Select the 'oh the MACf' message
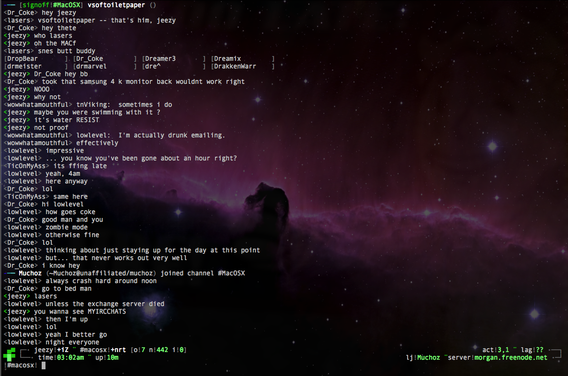The height and width of the screenshot is (376, 568). point(55,43)
